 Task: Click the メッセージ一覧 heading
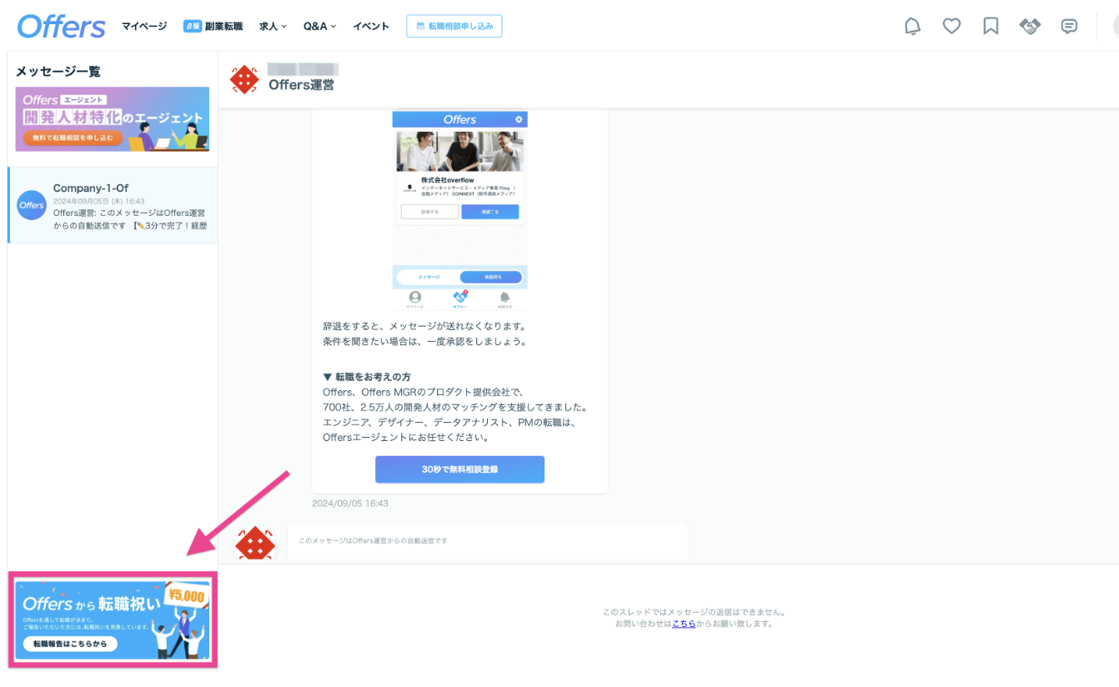[x=58, y=72]
